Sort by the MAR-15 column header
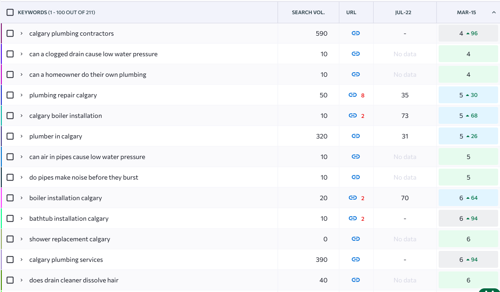This screenshot has height=292, width=500. (x=466, y=12)
